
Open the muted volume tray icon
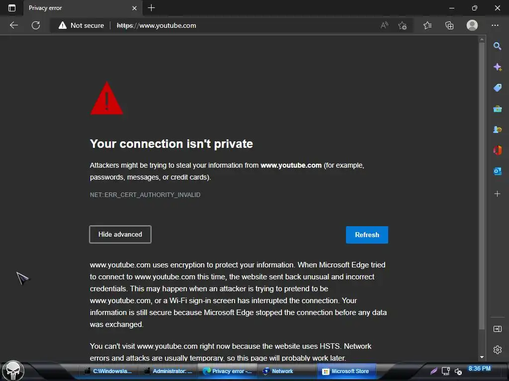458,372
